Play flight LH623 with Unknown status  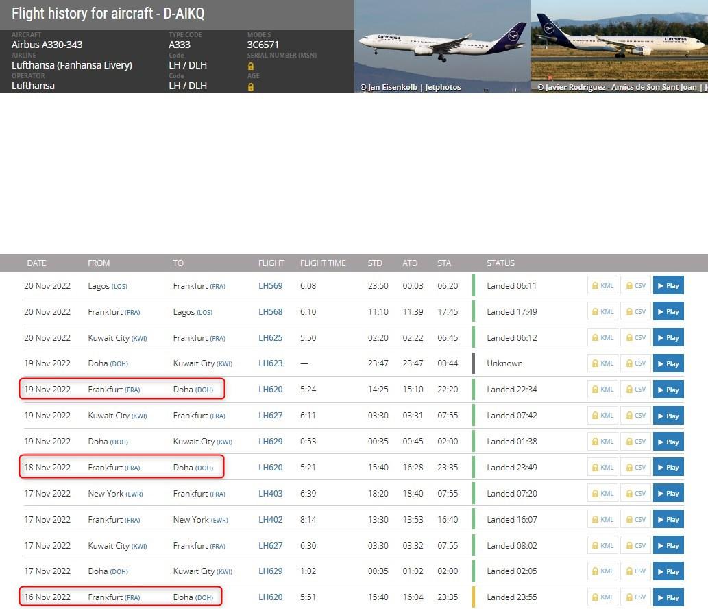click(x=668, y=363)
